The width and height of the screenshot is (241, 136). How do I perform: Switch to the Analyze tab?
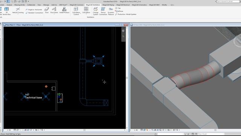pyautogui.click(x=9, y=5)
